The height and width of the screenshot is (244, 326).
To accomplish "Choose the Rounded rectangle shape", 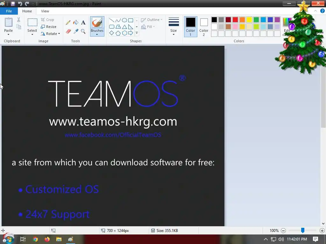I will (112, 27).
